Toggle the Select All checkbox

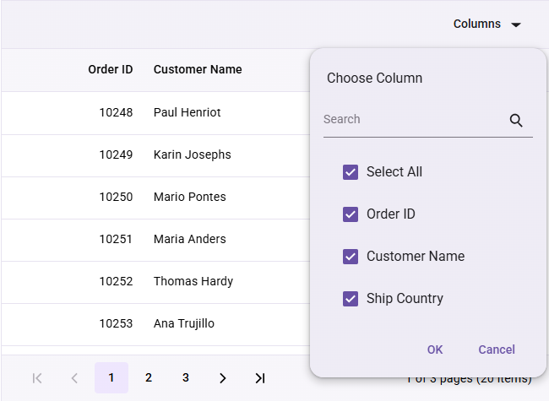[x=351, y=172]
